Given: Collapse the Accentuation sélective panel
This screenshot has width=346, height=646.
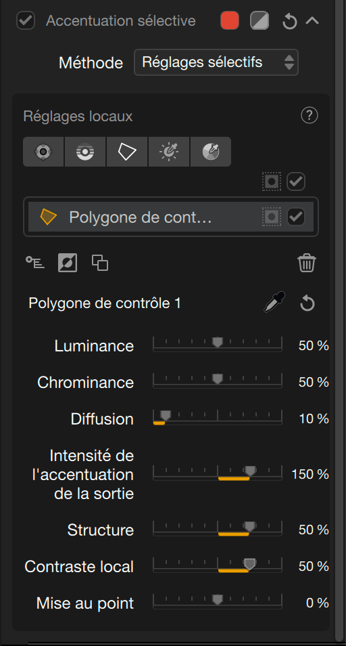Looking at the screenshot, I should coord(312,20).
